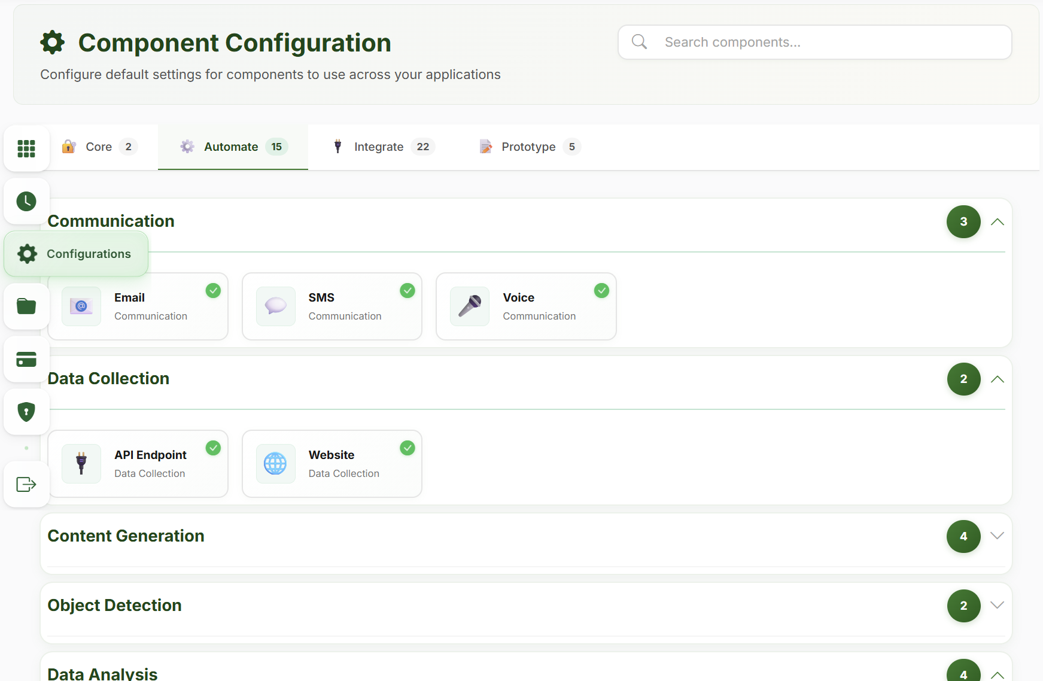
Task: Toggle the SMS card green checkmark
Action: (408, 291)
